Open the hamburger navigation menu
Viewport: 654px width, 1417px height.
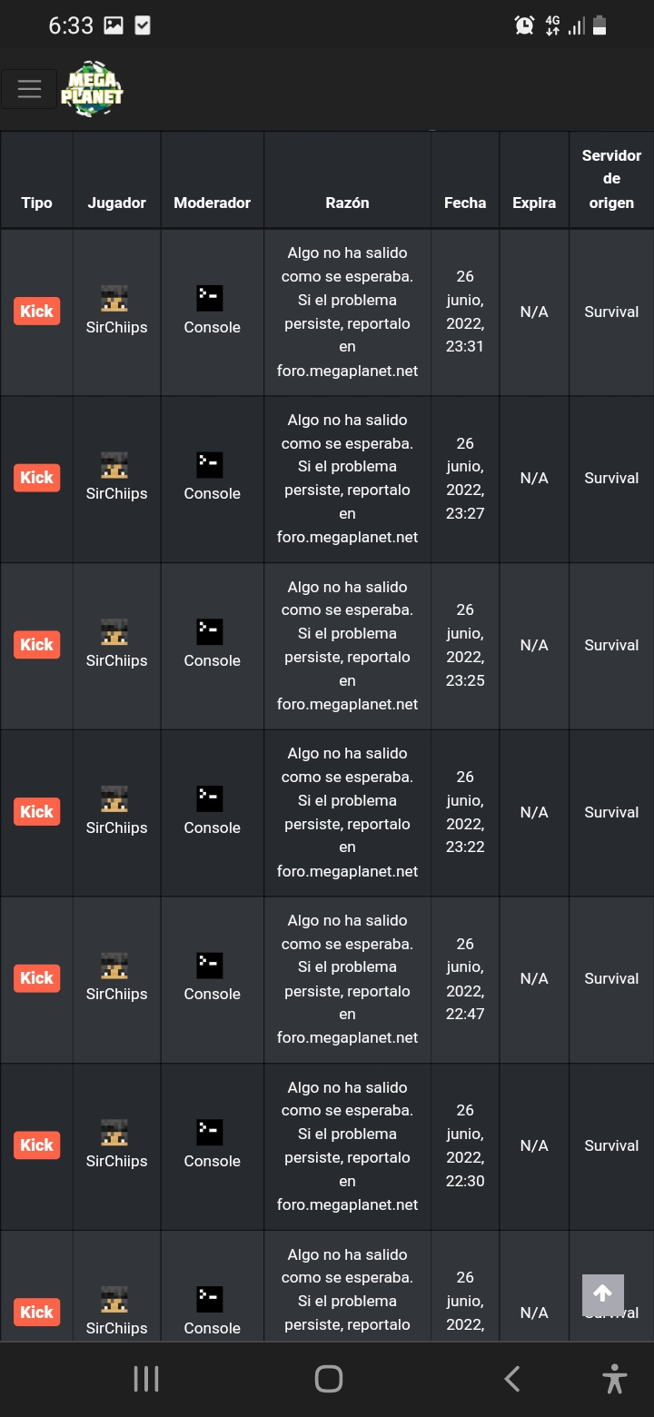29,89
